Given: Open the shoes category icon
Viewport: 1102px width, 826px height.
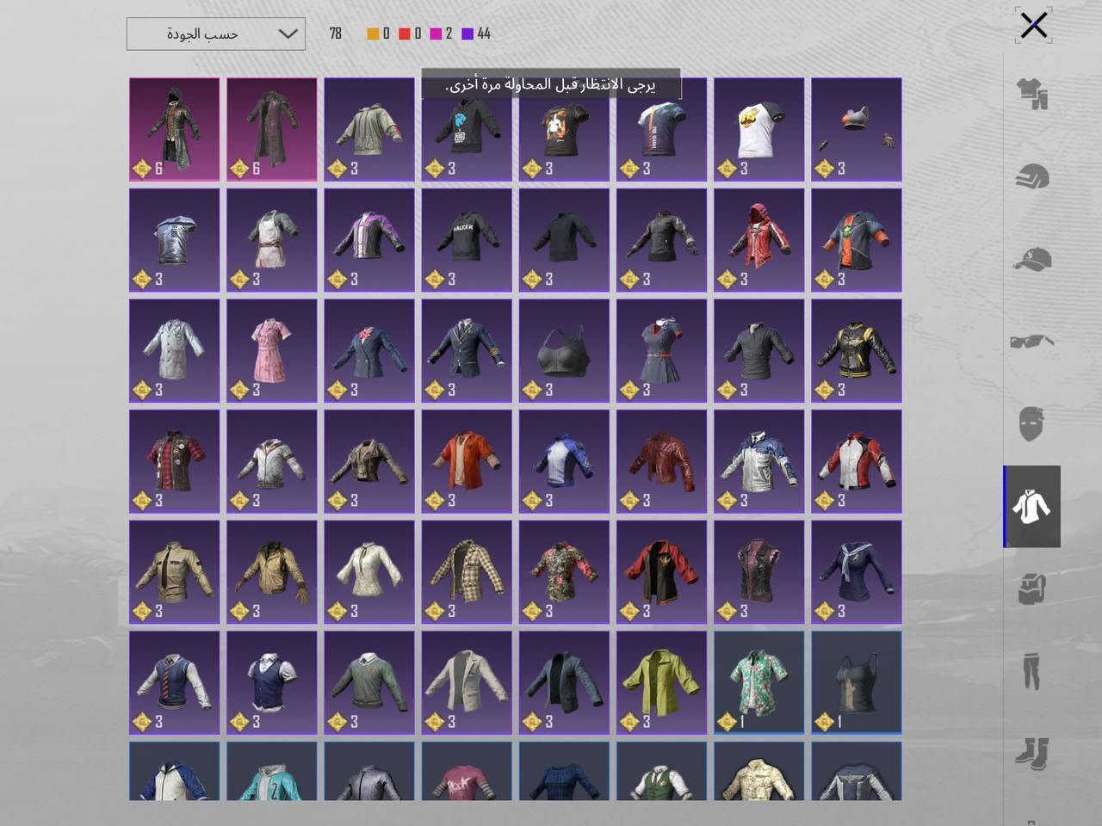Looking at the screenshot, I should click(x=1031, y=753).
